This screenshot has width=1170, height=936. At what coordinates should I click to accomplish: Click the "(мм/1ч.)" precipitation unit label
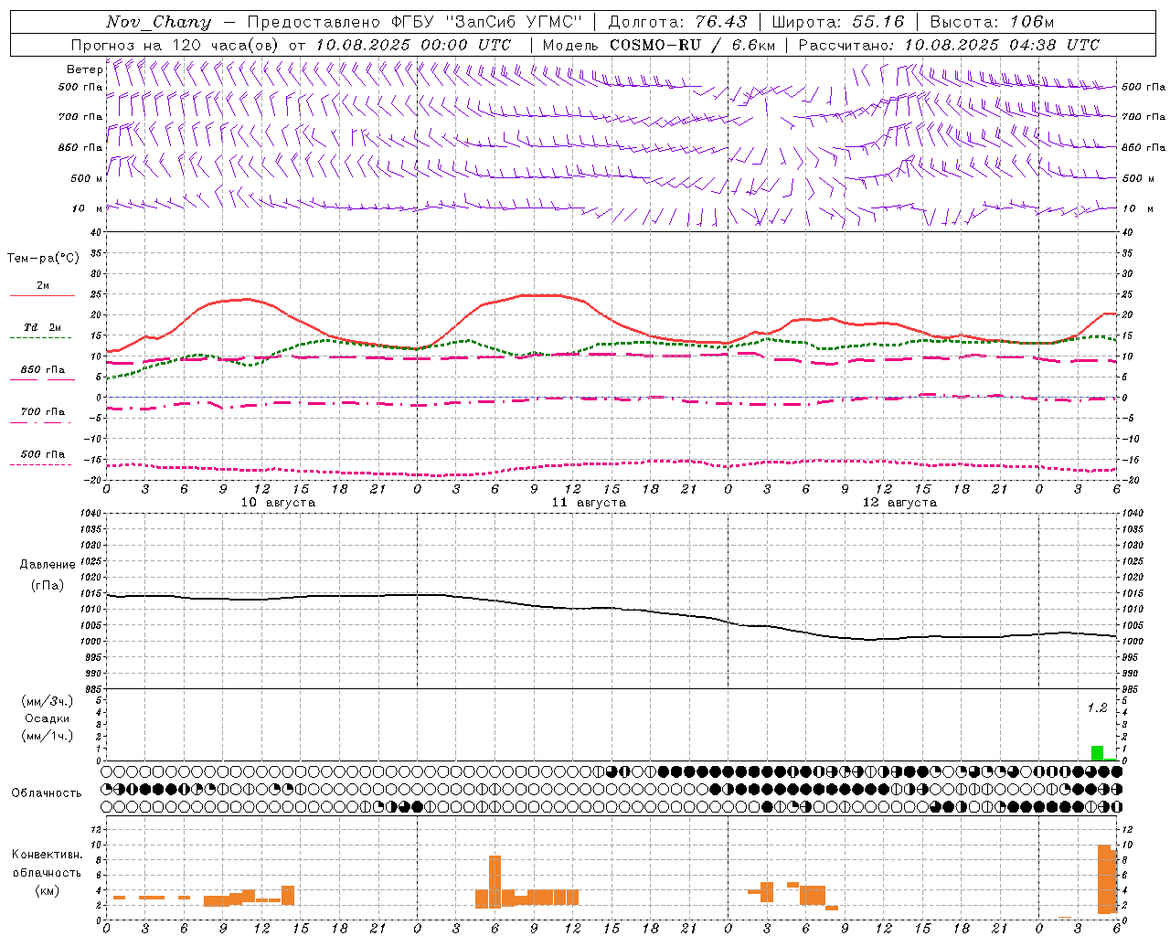[x=48, y=736]
